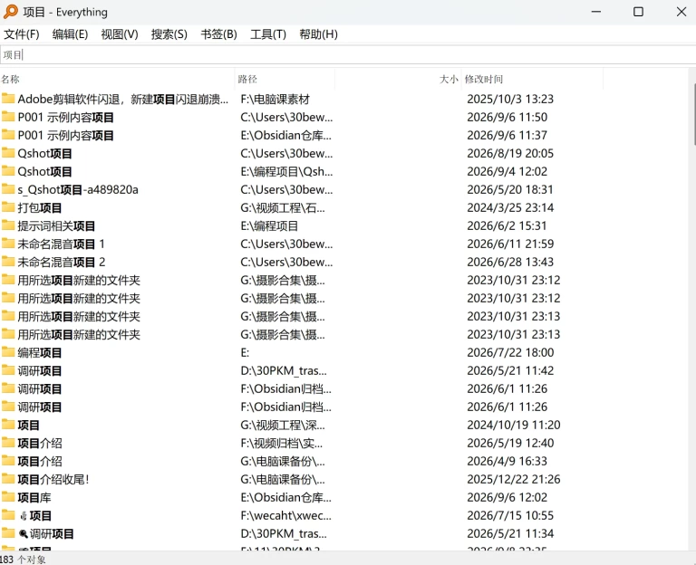Image resolution: width=696 pixels, height=565 pixels.
Task: Click the vertical scrollbar thumb
Action: 693,113
